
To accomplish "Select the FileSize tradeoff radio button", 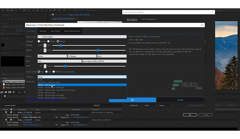I will pos(58,41).
